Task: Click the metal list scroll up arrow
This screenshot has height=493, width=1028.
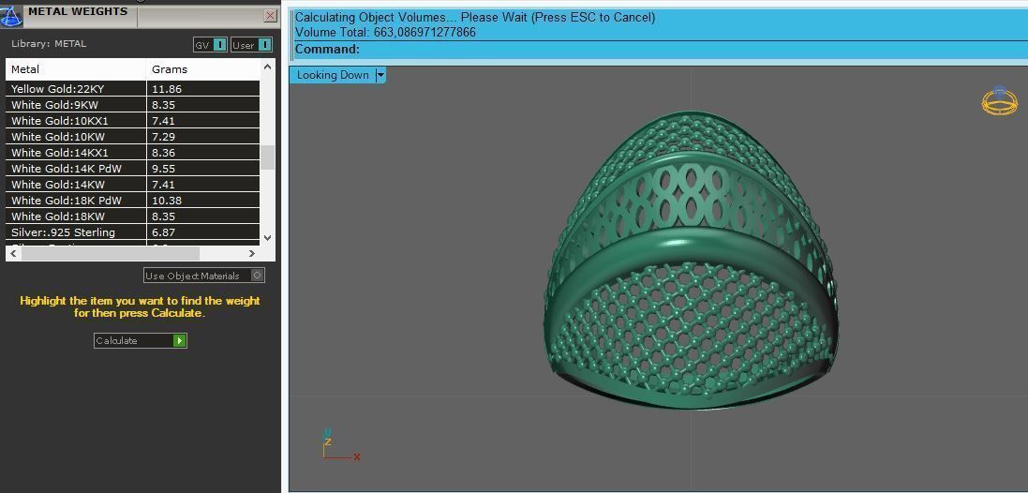Action: [x=267, y=67]
